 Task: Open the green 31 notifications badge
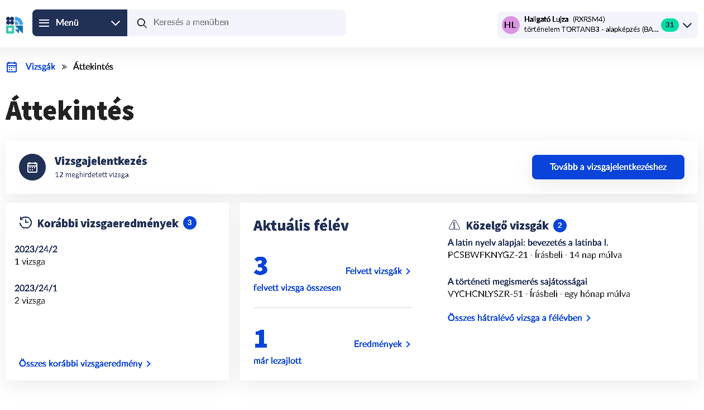pos(669,25)
